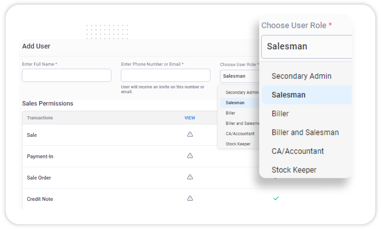Pick Biller from the enlarged role list
The height and width of the screenshot is (229, 381).
(x=280, y=113)
